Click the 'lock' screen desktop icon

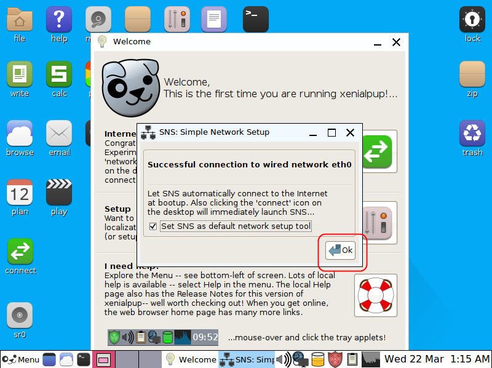(472, 20)
